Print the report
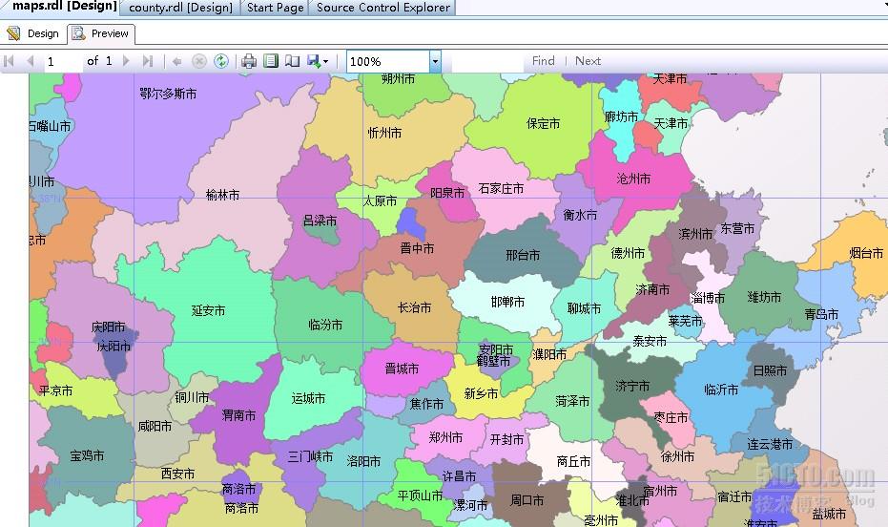 [x=249, y=61]
